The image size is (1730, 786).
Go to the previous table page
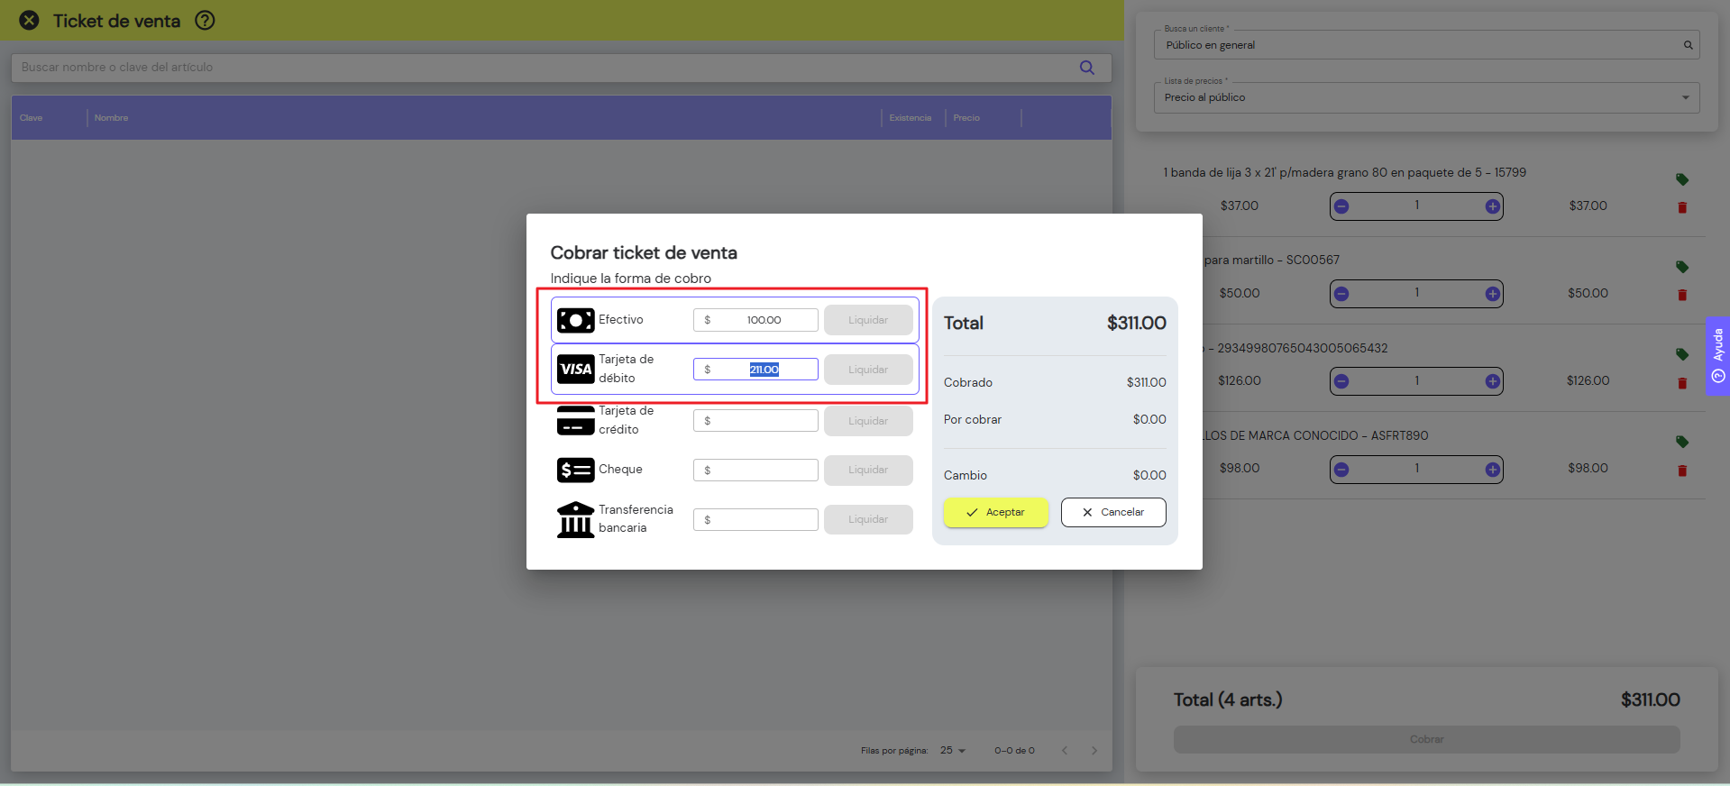[x=1065, y=751]
